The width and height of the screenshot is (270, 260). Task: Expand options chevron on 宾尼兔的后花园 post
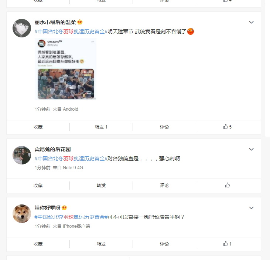point(251,149)
